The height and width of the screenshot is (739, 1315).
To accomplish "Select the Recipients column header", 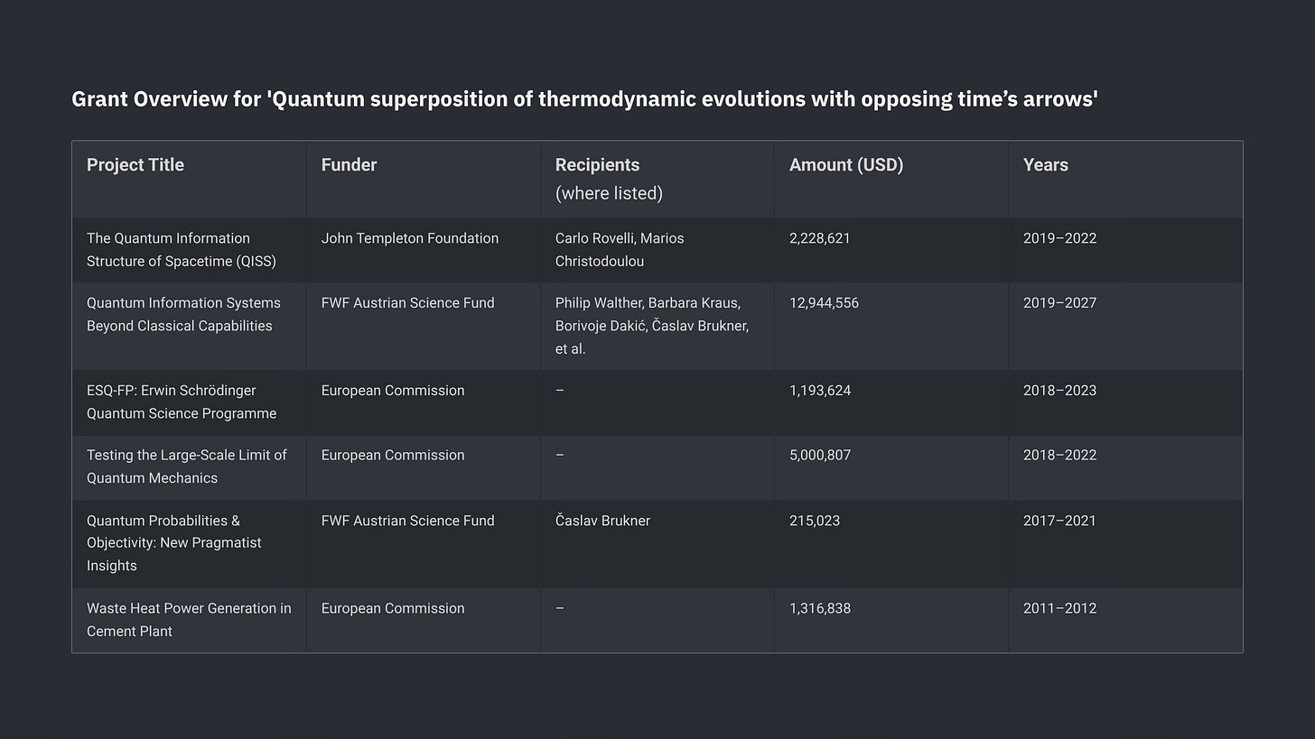I will pos(609,179).
